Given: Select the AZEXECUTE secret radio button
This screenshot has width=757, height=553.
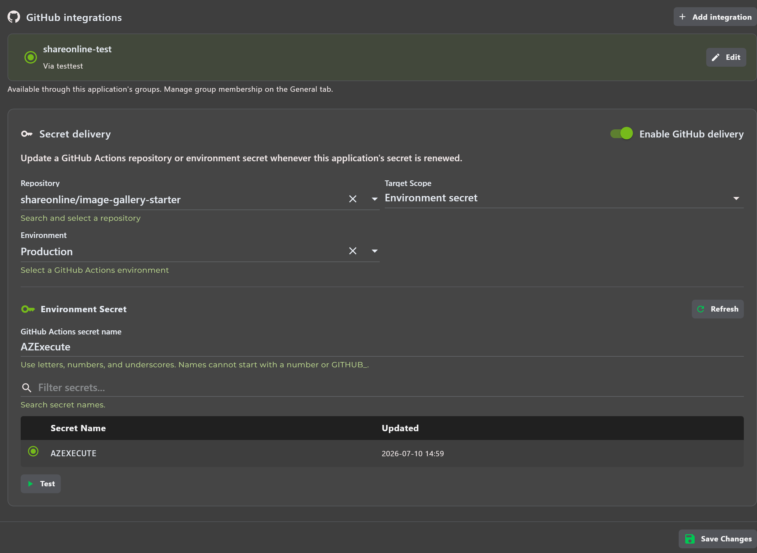Looking at the screenshot, I should click(33, 451).
